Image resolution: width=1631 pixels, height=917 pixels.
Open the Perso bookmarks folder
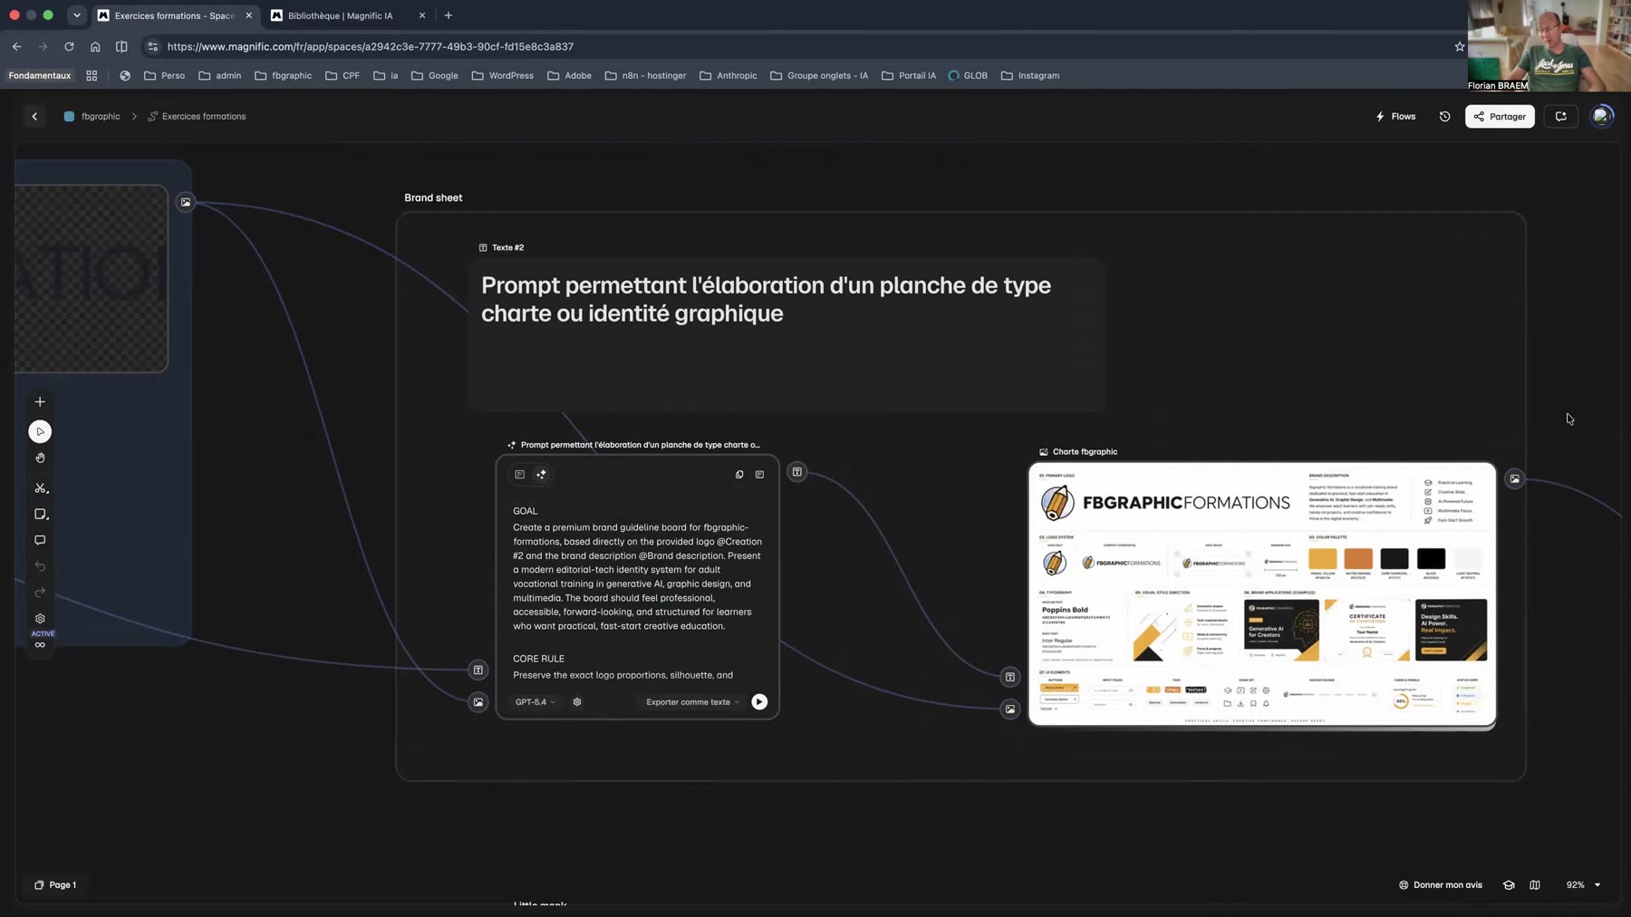tap(164, 76)
